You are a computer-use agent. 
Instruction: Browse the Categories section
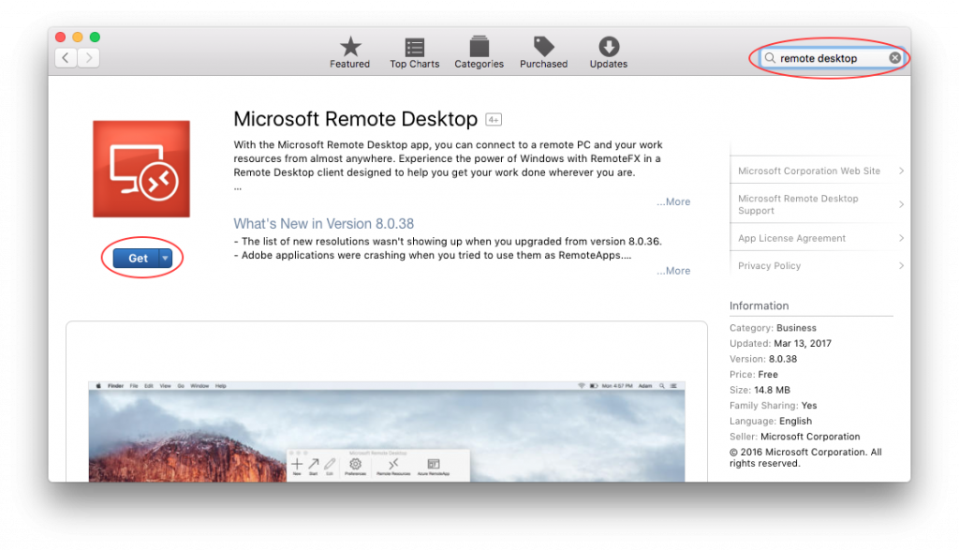point(479,52)
